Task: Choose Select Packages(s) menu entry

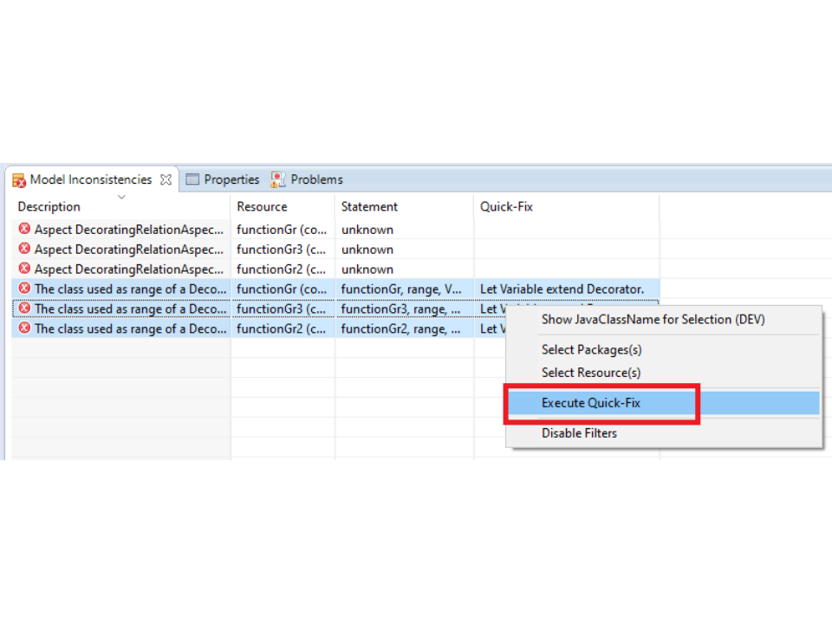Action: point(591,350)
